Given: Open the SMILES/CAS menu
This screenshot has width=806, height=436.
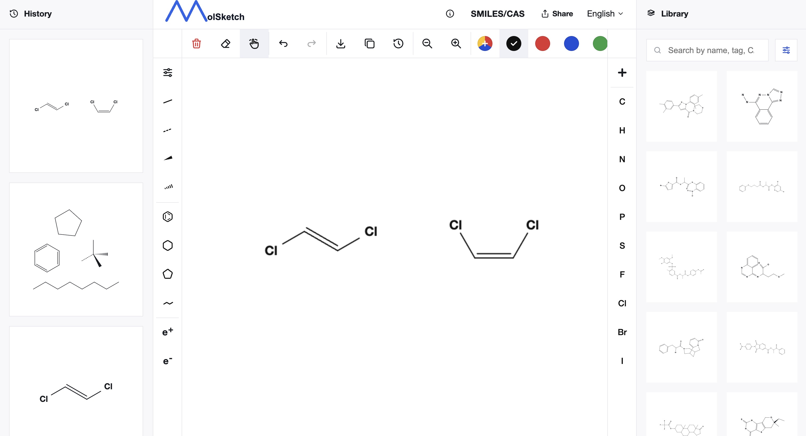Looking at the screenshot, I should [498, 14].
